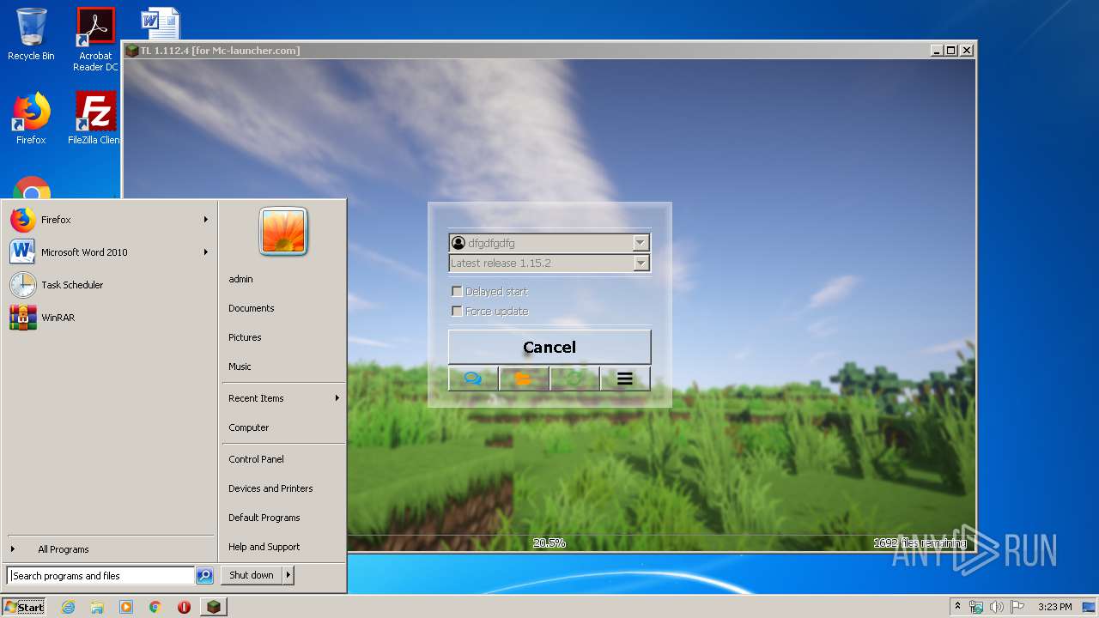Open the version dropdown Latest release 1.15.2

[x=549, y=264]
